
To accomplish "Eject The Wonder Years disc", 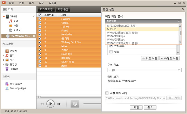I will 34,36.
